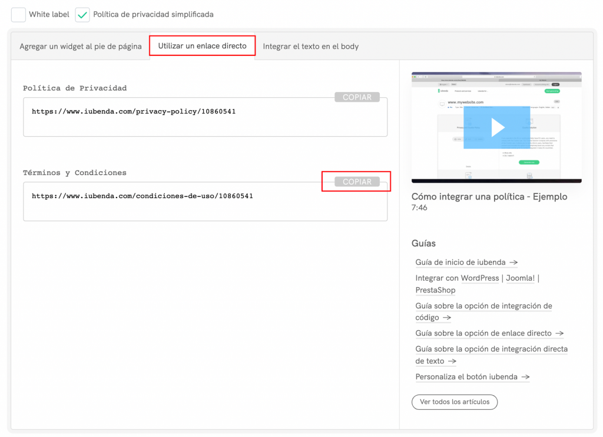Open Guía de inicio de iubenda
Screen dimensions: 603x437
[466, 262]
